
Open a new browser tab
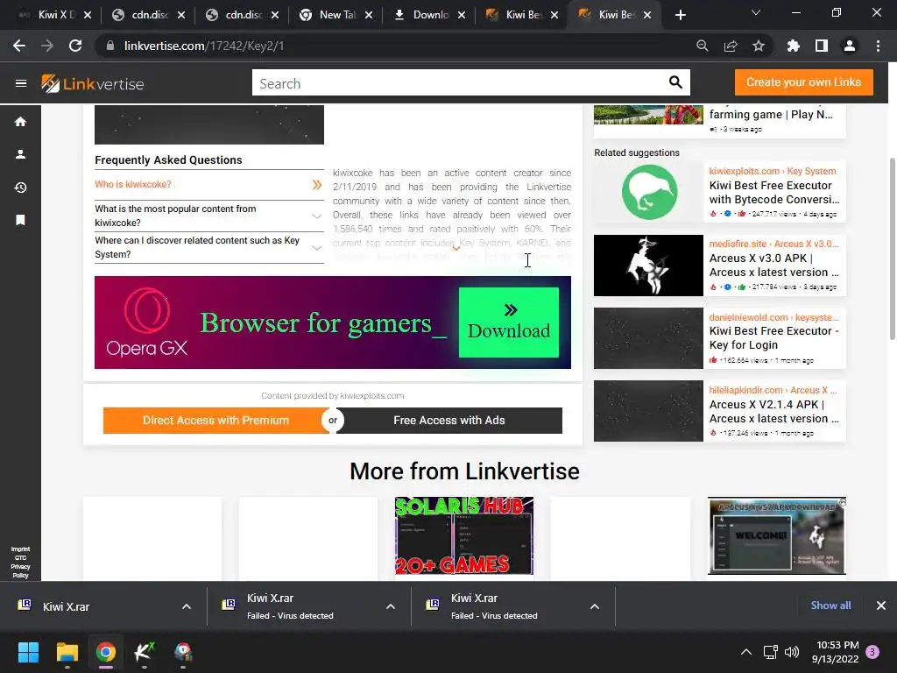tap(680, 15)
